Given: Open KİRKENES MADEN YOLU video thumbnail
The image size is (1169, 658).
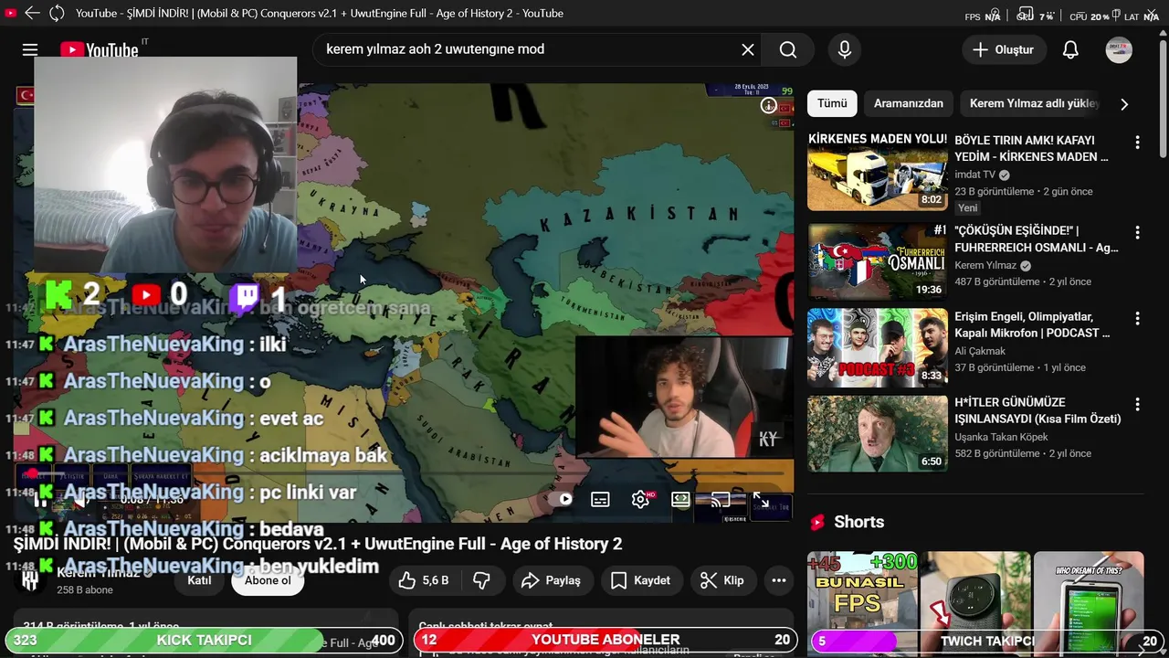Looking at the screenshot, I should [878, 172].
